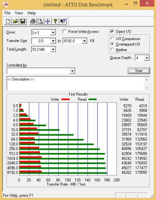Click the 256.0 transfer size row label
The height and width of the screenshot is (200, 156).
point(14,149)
